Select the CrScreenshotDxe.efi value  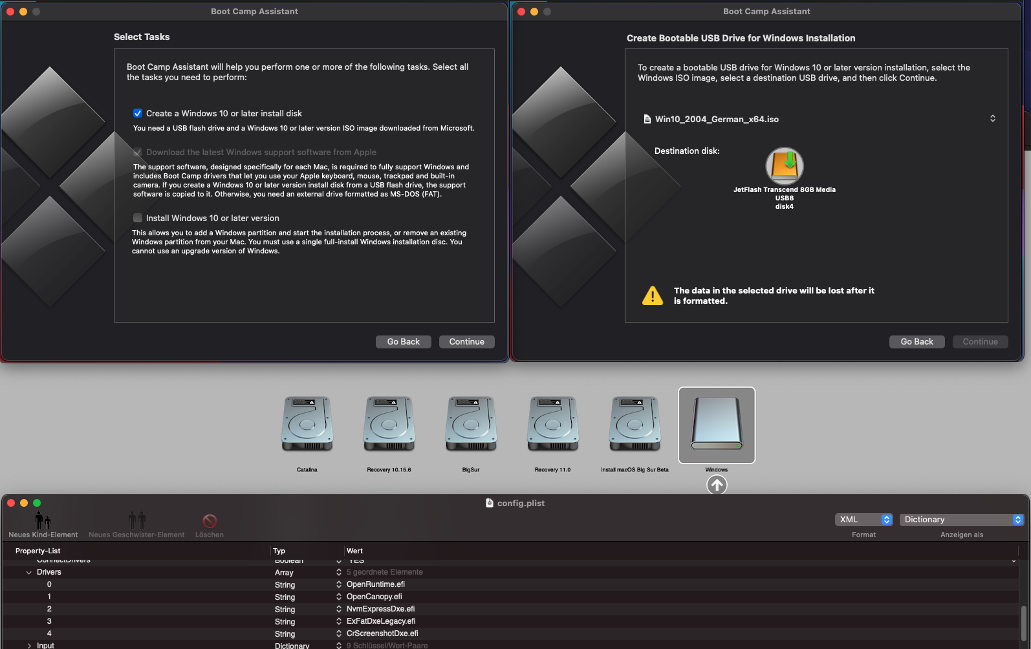[x=382, y=633]
